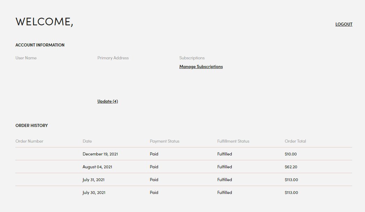The width and height of the screenshot is (365, 212).
Task: Open Manage Subscriptions link
Action: 201,67
